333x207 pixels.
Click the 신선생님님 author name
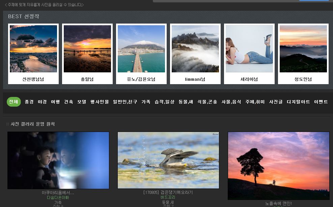(33, 79)
